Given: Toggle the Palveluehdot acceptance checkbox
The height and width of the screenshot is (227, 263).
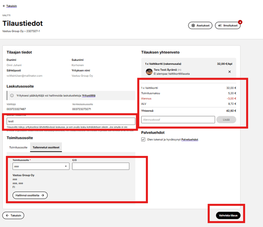Looking at the screenshot, I should click(143, 139).
